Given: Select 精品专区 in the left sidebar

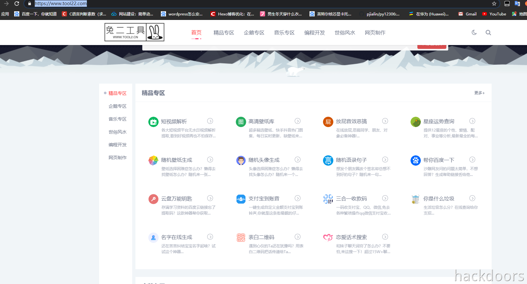Looking at the screenshot, I should coord(117,93).
